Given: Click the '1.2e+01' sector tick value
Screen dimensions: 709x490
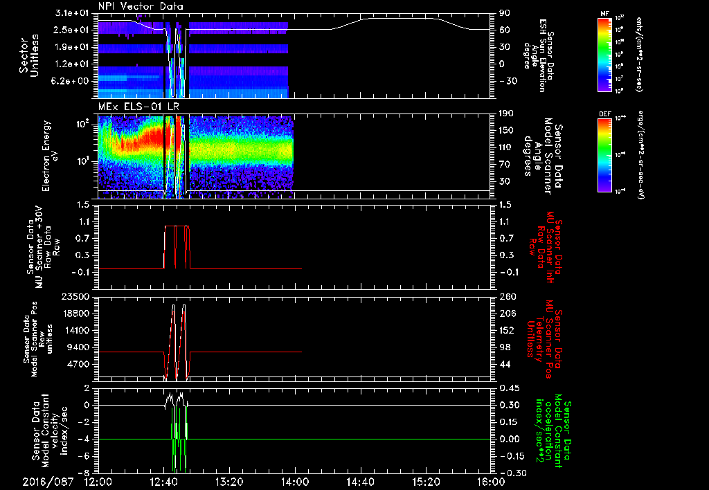Looking at the screenshot, I should click(71, 64).
